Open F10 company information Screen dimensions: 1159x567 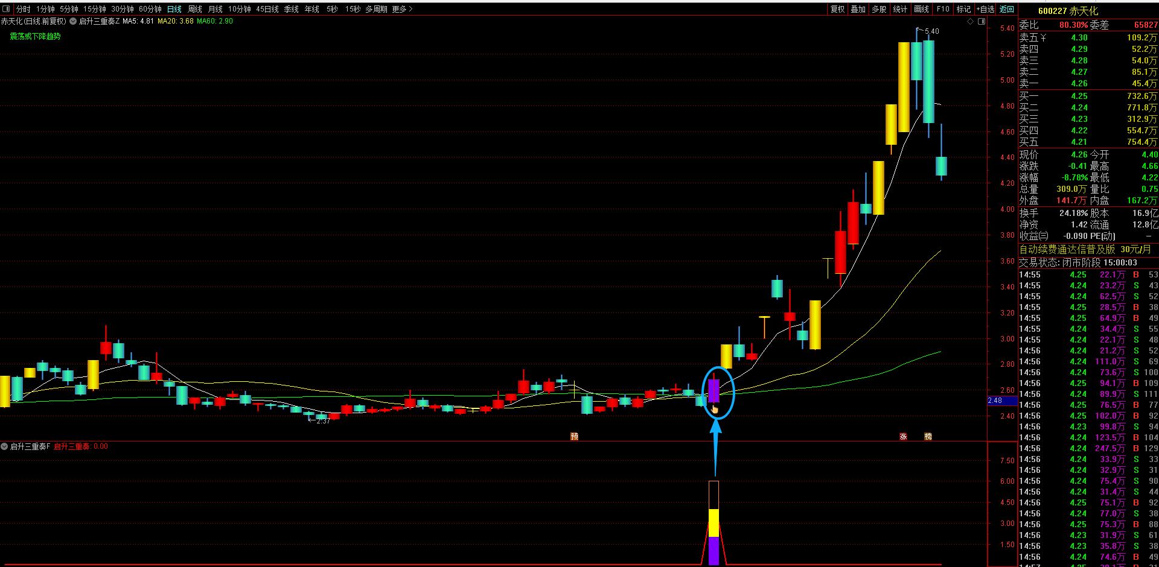click(943, 9)
